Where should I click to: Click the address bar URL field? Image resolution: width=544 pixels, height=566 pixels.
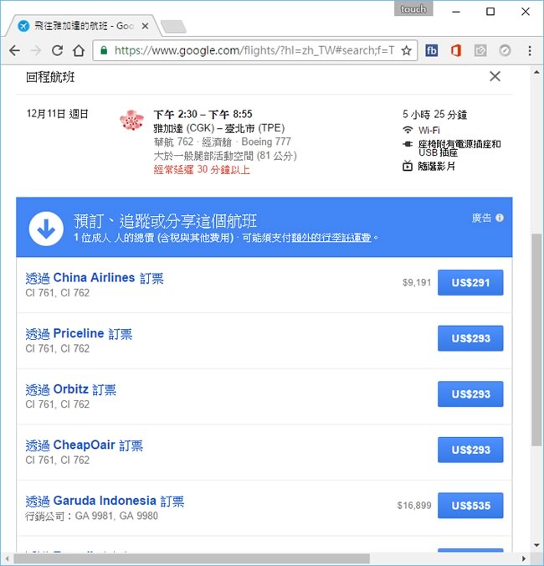[254, 50]
